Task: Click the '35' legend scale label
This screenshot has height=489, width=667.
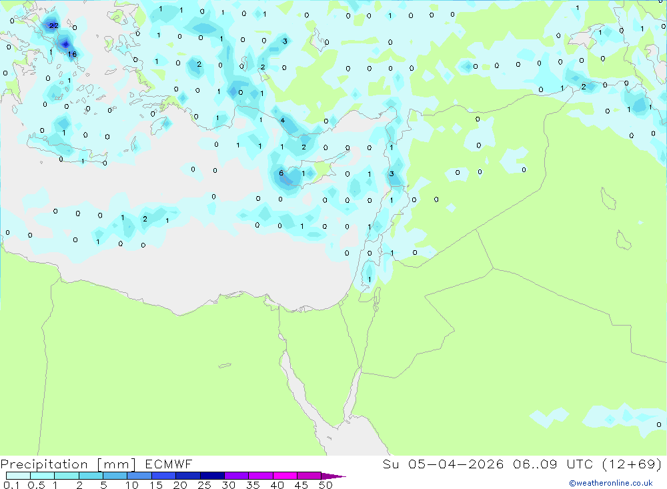Action: pyautogui.click(x=253, y=485)
